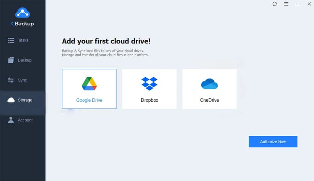The width and height of the screenshot is (314, 181).
Task: Open the Sync section label
Action: (22, 80)
